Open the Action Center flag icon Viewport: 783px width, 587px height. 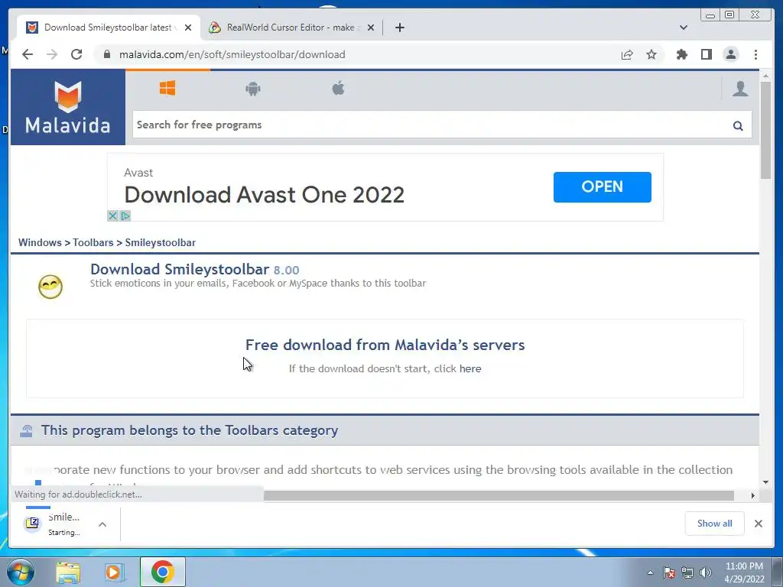[669, 572]
